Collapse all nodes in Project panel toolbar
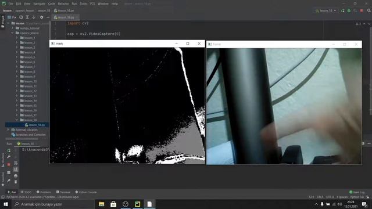This screenshot has height=209, width=372. pos(34,17)
